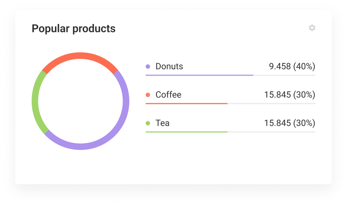Click the Donuts product label
The width and height of the screenshot is (347, 205).
(x=169, y=67)
